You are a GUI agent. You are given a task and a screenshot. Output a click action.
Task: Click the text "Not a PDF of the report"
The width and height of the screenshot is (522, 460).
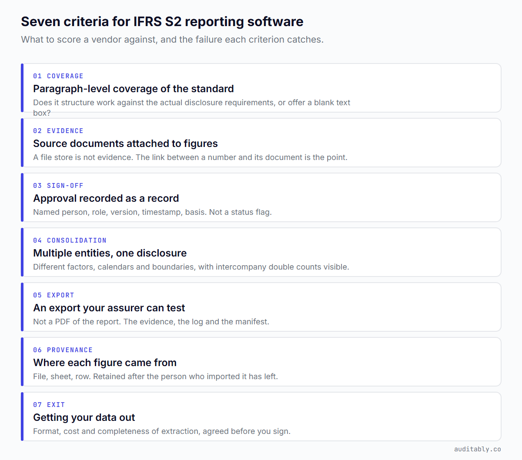[77, 322]
